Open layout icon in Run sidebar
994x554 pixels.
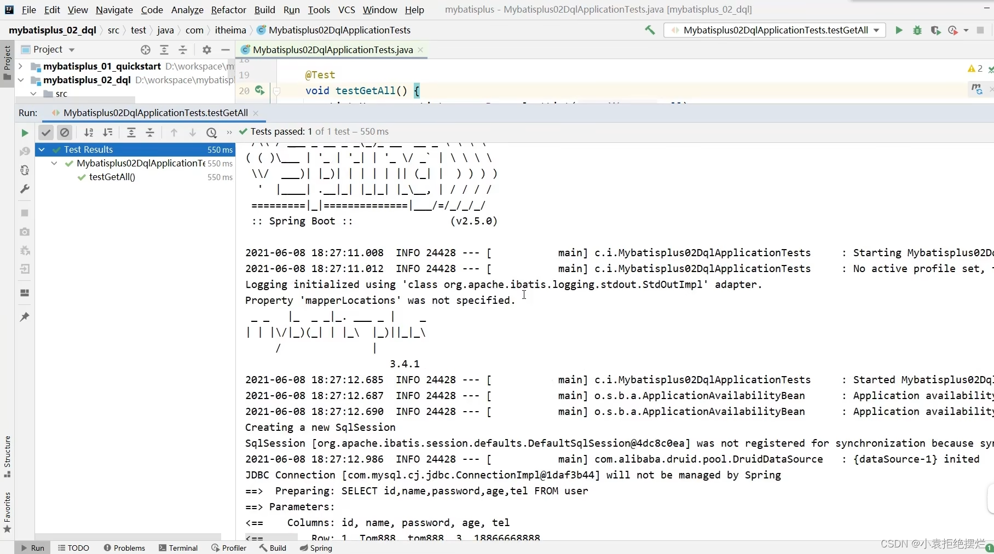25,293
